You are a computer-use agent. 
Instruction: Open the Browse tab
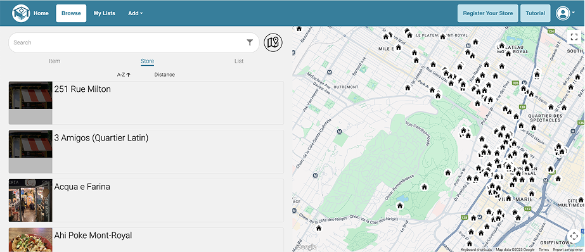coord(71,13)
